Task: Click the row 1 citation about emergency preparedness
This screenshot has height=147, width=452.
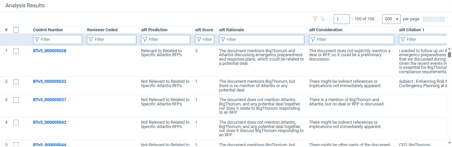Action: [423, 62]
